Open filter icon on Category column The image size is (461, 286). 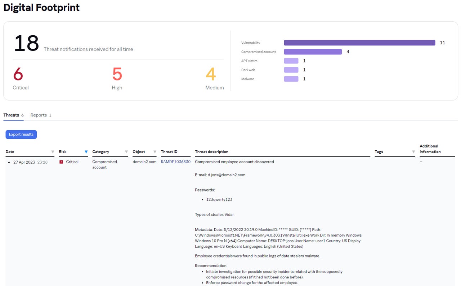(126, 152)
